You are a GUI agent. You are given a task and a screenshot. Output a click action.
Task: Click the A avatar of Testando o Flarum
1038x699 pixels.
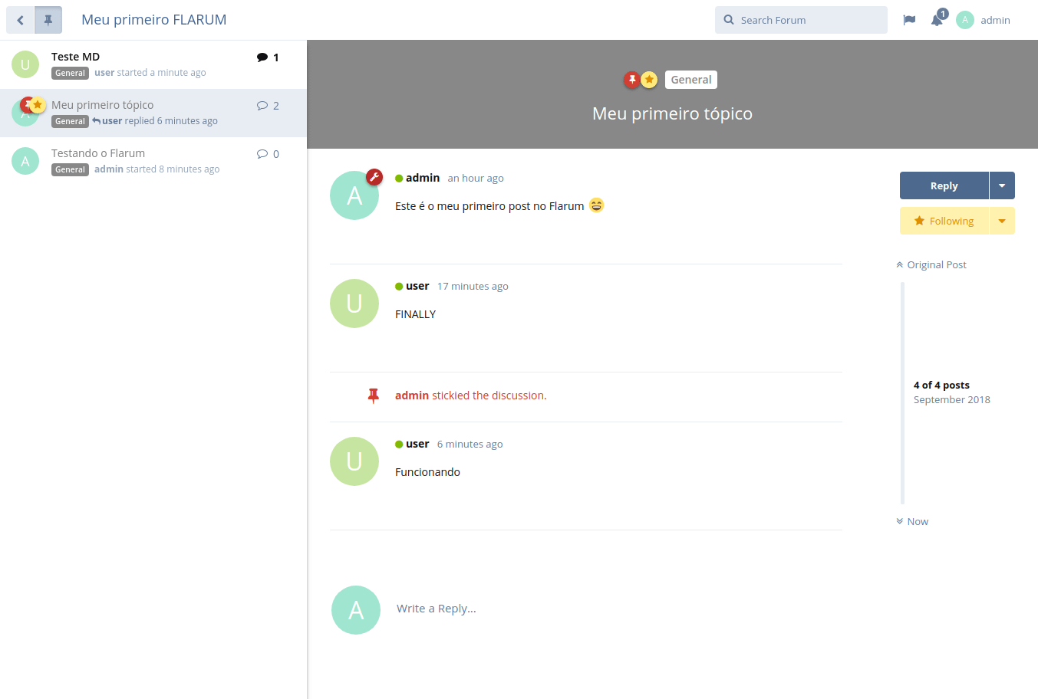(x=25, y=161)
